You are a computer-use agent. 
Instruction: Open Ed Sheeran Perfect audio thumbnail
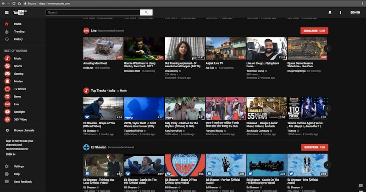pos(226,165)
